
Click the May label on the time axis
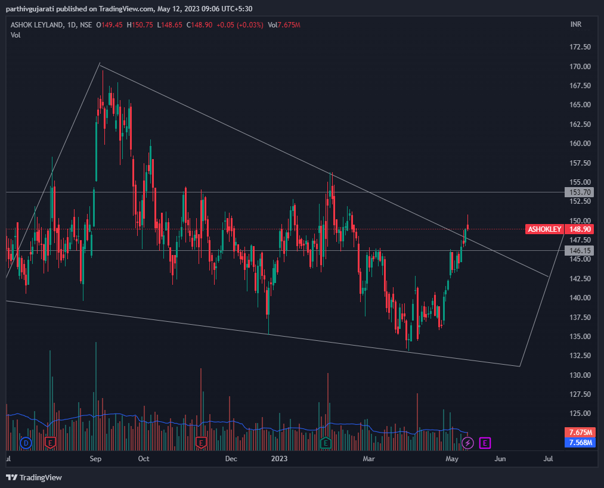452,459
